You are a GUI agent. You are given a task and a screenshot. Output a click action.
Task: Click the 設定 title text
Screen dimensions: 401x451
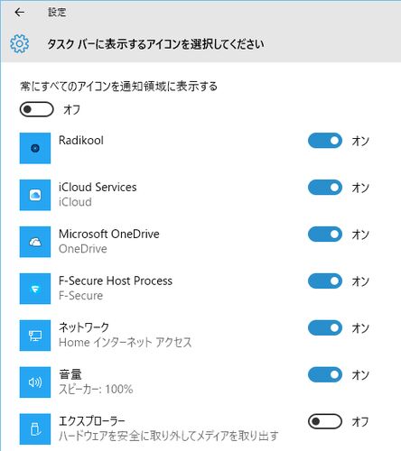pos(57,12)
